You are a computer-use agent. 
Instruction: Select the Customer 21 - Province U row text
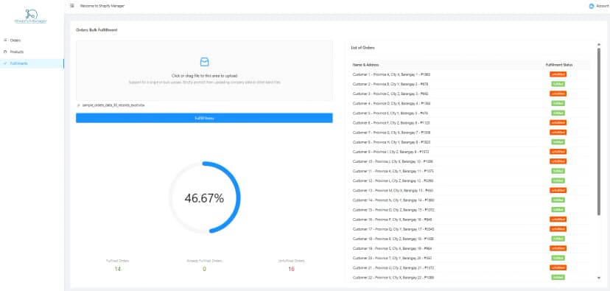coord(393,267)
